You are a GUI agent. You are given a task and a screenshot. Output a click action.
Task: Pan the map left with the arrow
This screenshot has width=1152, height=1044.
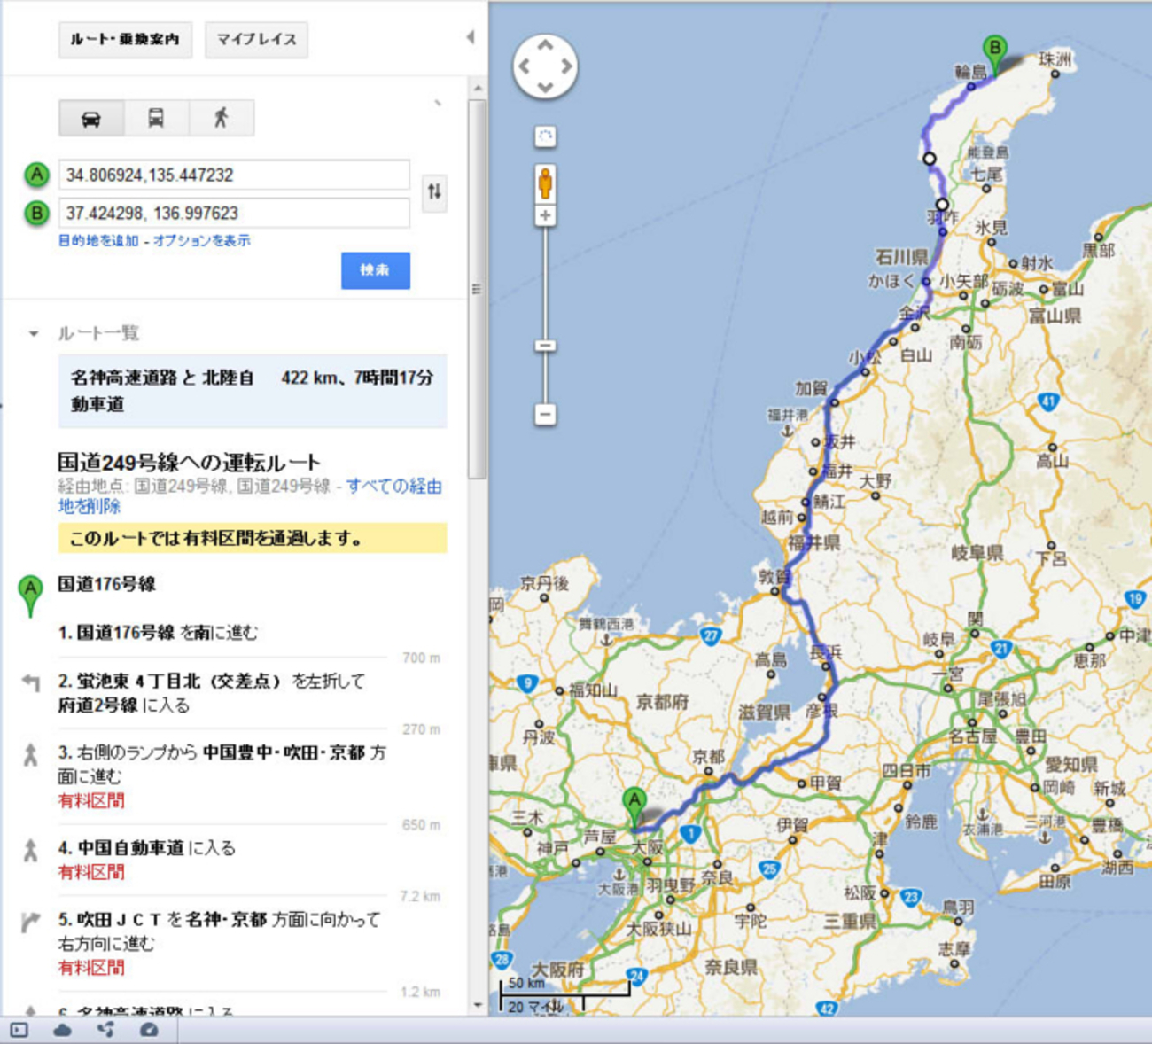coord(525,66)
